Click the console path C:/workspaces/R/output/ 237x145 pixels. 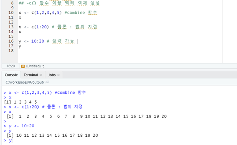(x=25, y=82)
